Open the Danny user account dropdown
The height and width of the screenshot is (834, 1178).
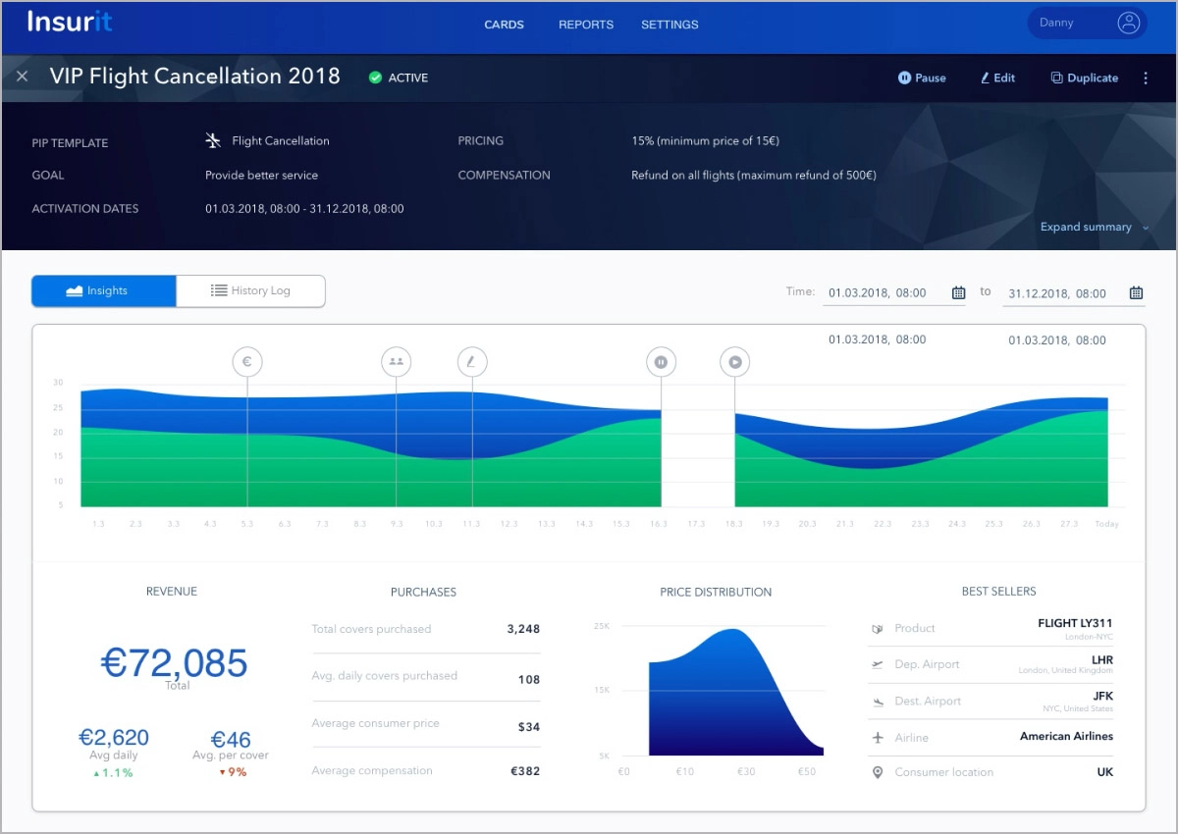point(1087,24)
